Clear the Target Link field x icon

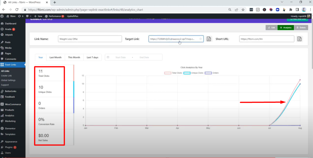point(201,39)
